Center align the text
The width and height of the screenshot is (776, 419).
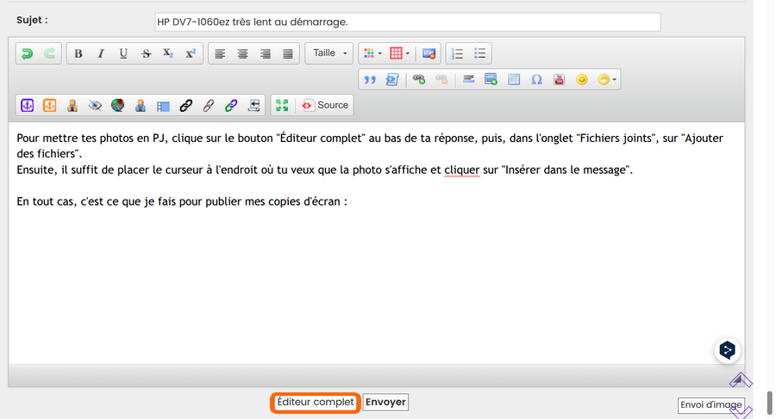pos(243,53)
